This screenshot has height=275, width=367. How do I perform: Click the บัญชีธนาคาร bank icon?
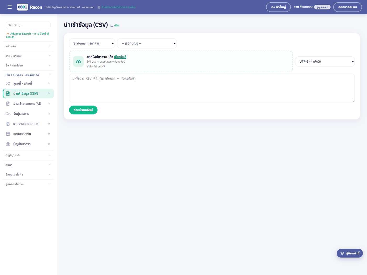8,144
